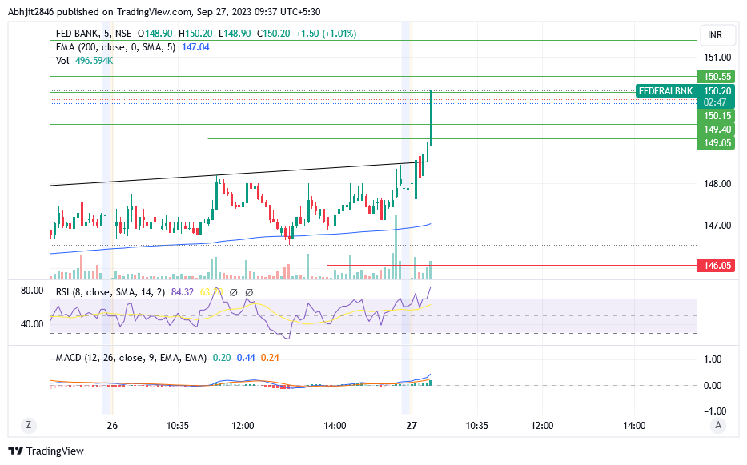Image resolution: width=747 pixels, height=465 pixels.
Task: Click the red 146.05 price label
Action: [717, 266]
